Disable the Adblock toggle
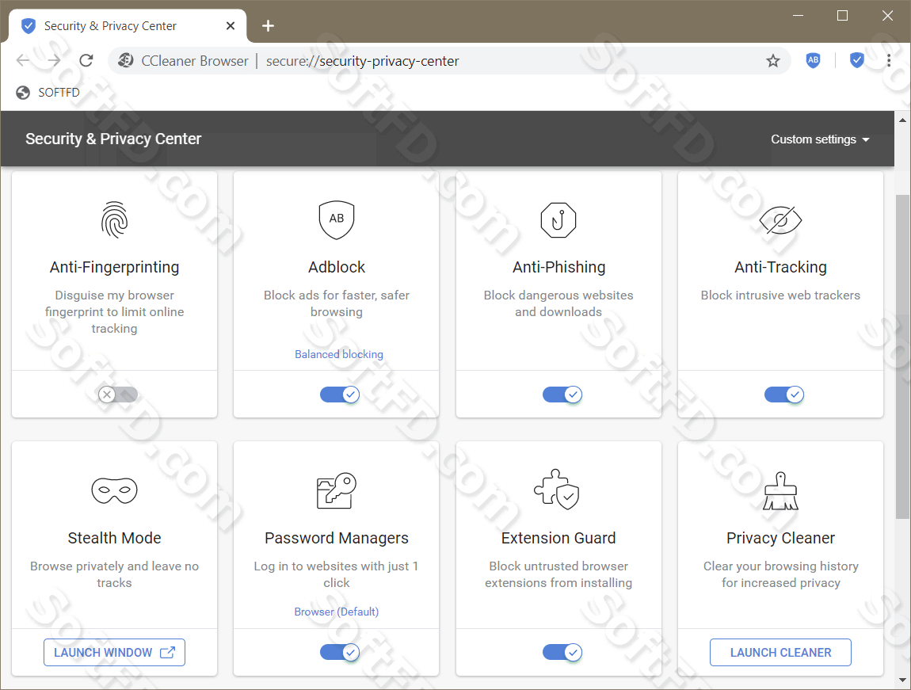This screenshot has width=911, height=690. pyautogui.click(x=340, y=395)
